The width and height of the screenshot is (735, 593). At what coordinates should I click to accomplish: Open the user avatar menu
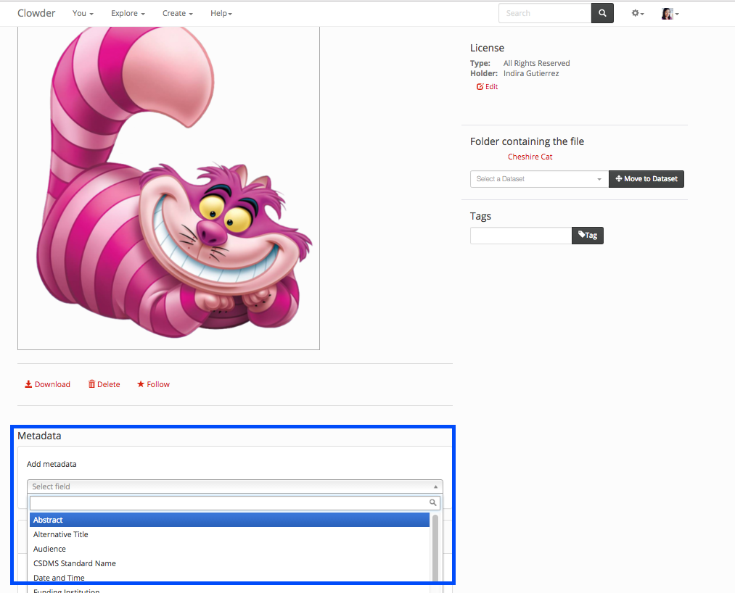point(670,14)
